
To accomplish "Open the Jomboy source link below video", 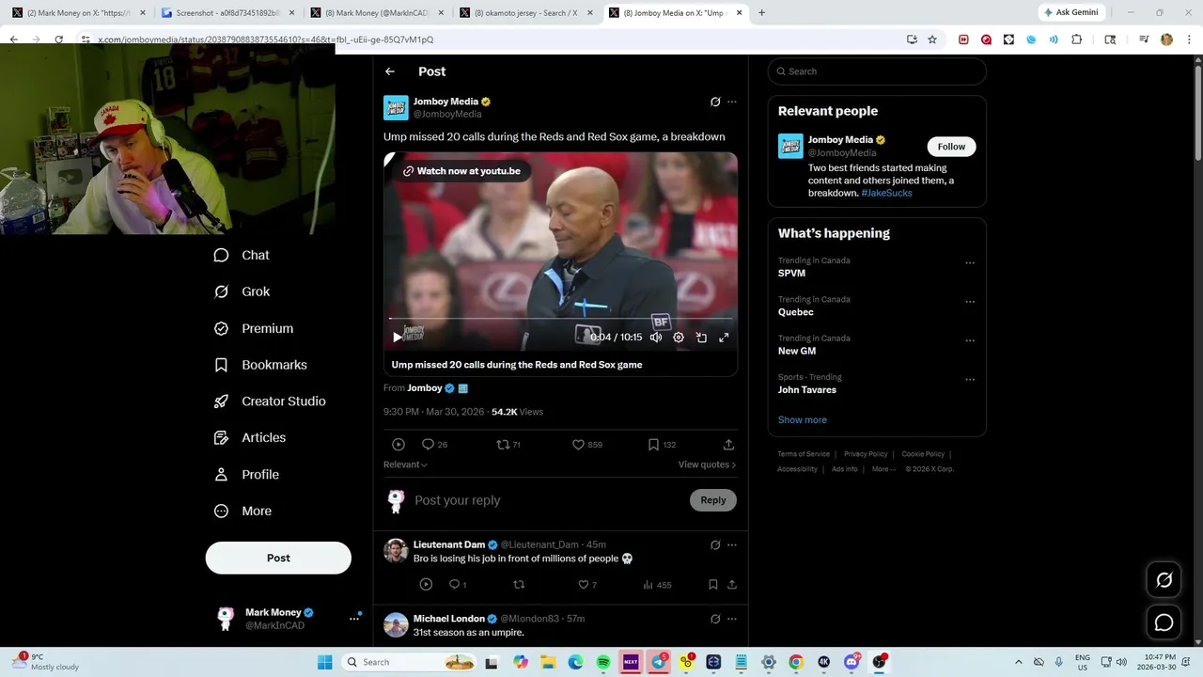I will point(425,387).
